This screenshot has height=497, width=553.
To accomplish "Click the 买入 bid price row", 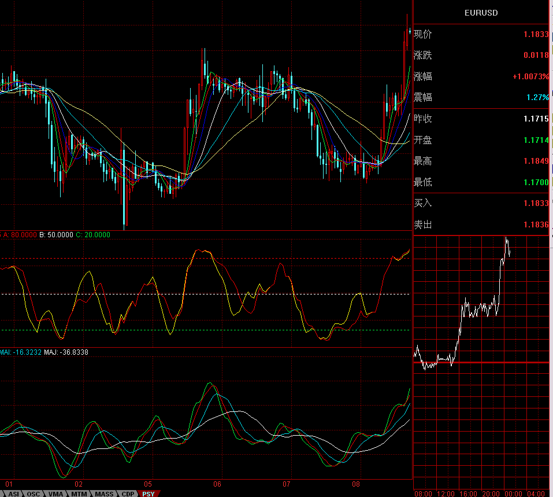I will point(481,204).
